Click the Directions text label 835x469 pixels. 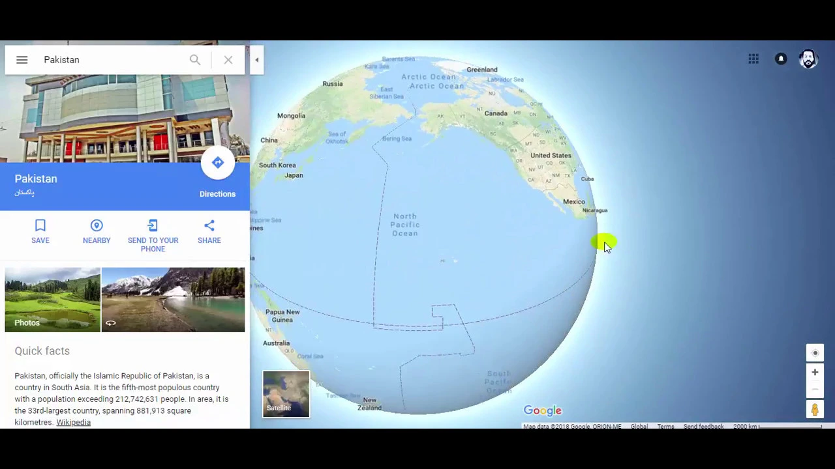(x=217, y=194)
